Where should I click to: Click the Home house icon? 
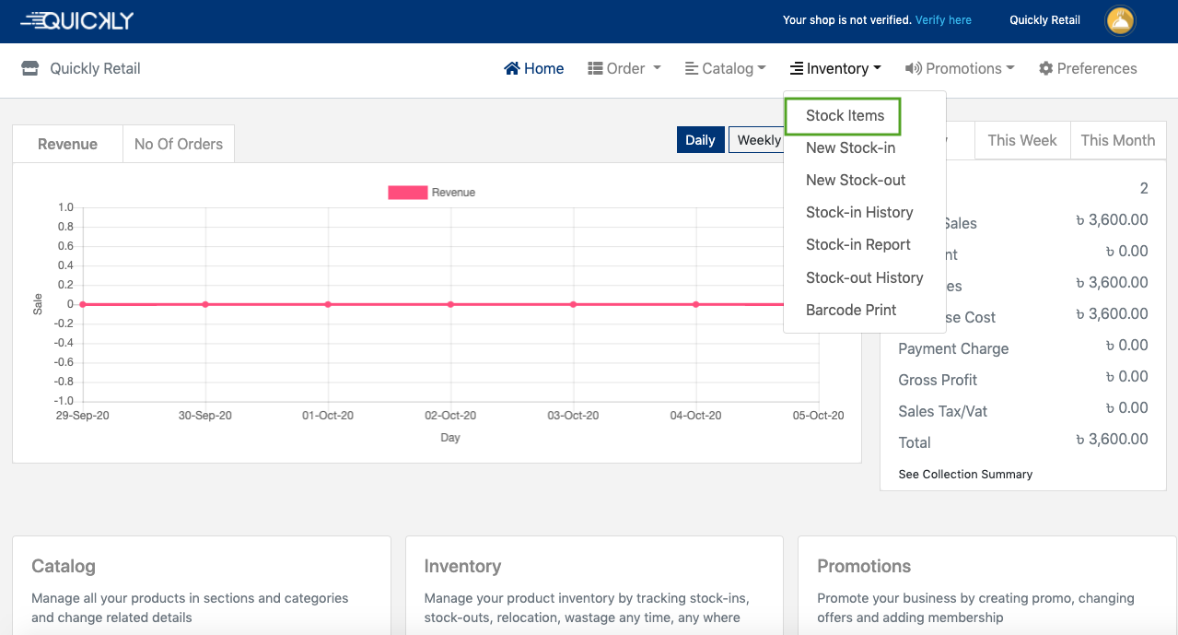512,69
